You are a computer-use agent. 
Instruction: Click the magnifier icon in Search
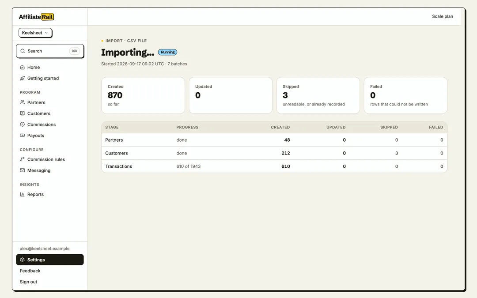(x=23, y=51)
